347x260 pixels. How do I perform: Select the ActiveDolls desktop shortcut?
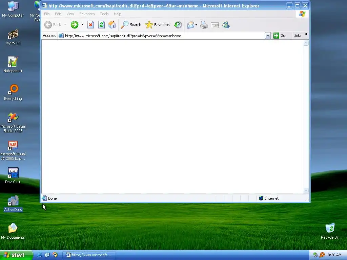(x=13, y=203)
